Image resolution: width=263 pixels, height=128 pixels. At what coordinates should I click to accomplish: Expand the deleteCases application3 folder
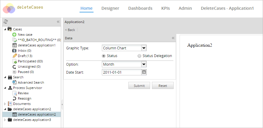pyautogui.click(x=5, y=120)
